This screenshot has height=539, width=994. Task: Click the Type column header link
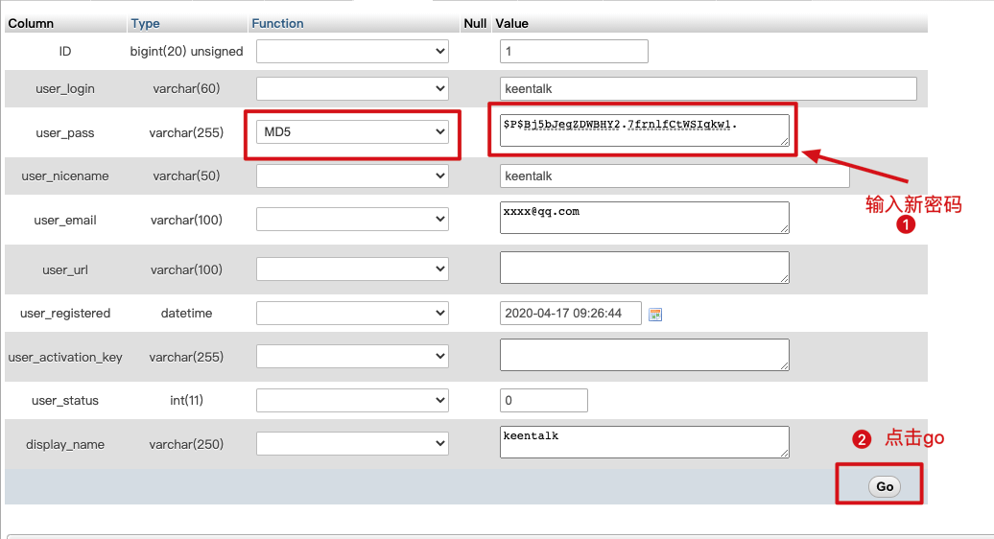[145, 23]
